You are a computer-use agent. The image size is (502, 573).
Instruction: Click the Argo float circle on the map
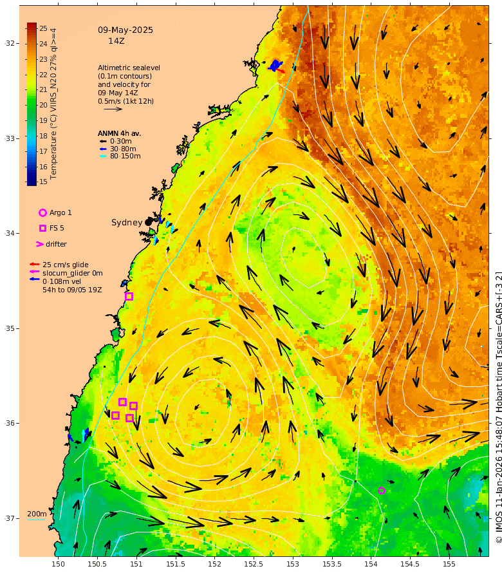382,491
